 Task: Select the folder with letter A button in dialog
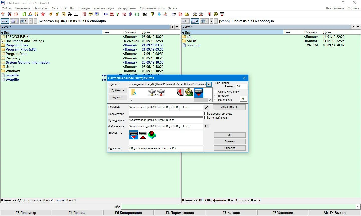(x=134, y=92)
